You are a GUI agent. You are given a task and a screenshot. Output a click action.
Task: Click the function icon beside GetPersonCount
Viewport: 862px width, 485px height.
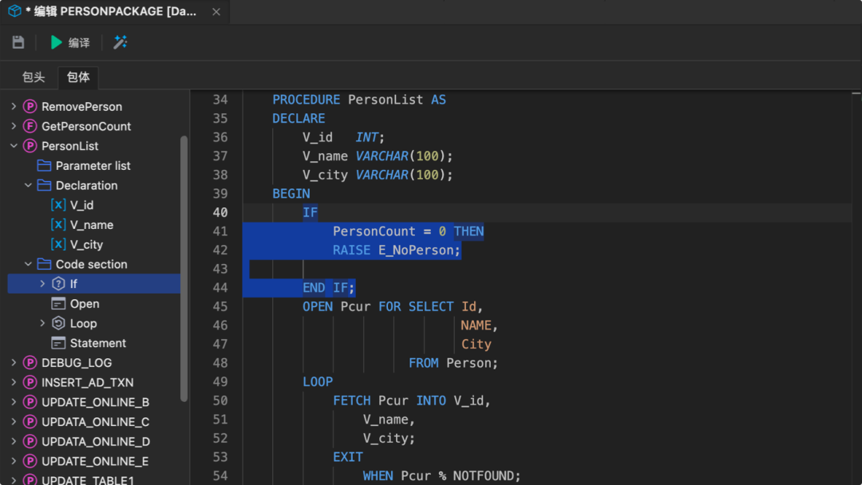[x=30, y=126]
